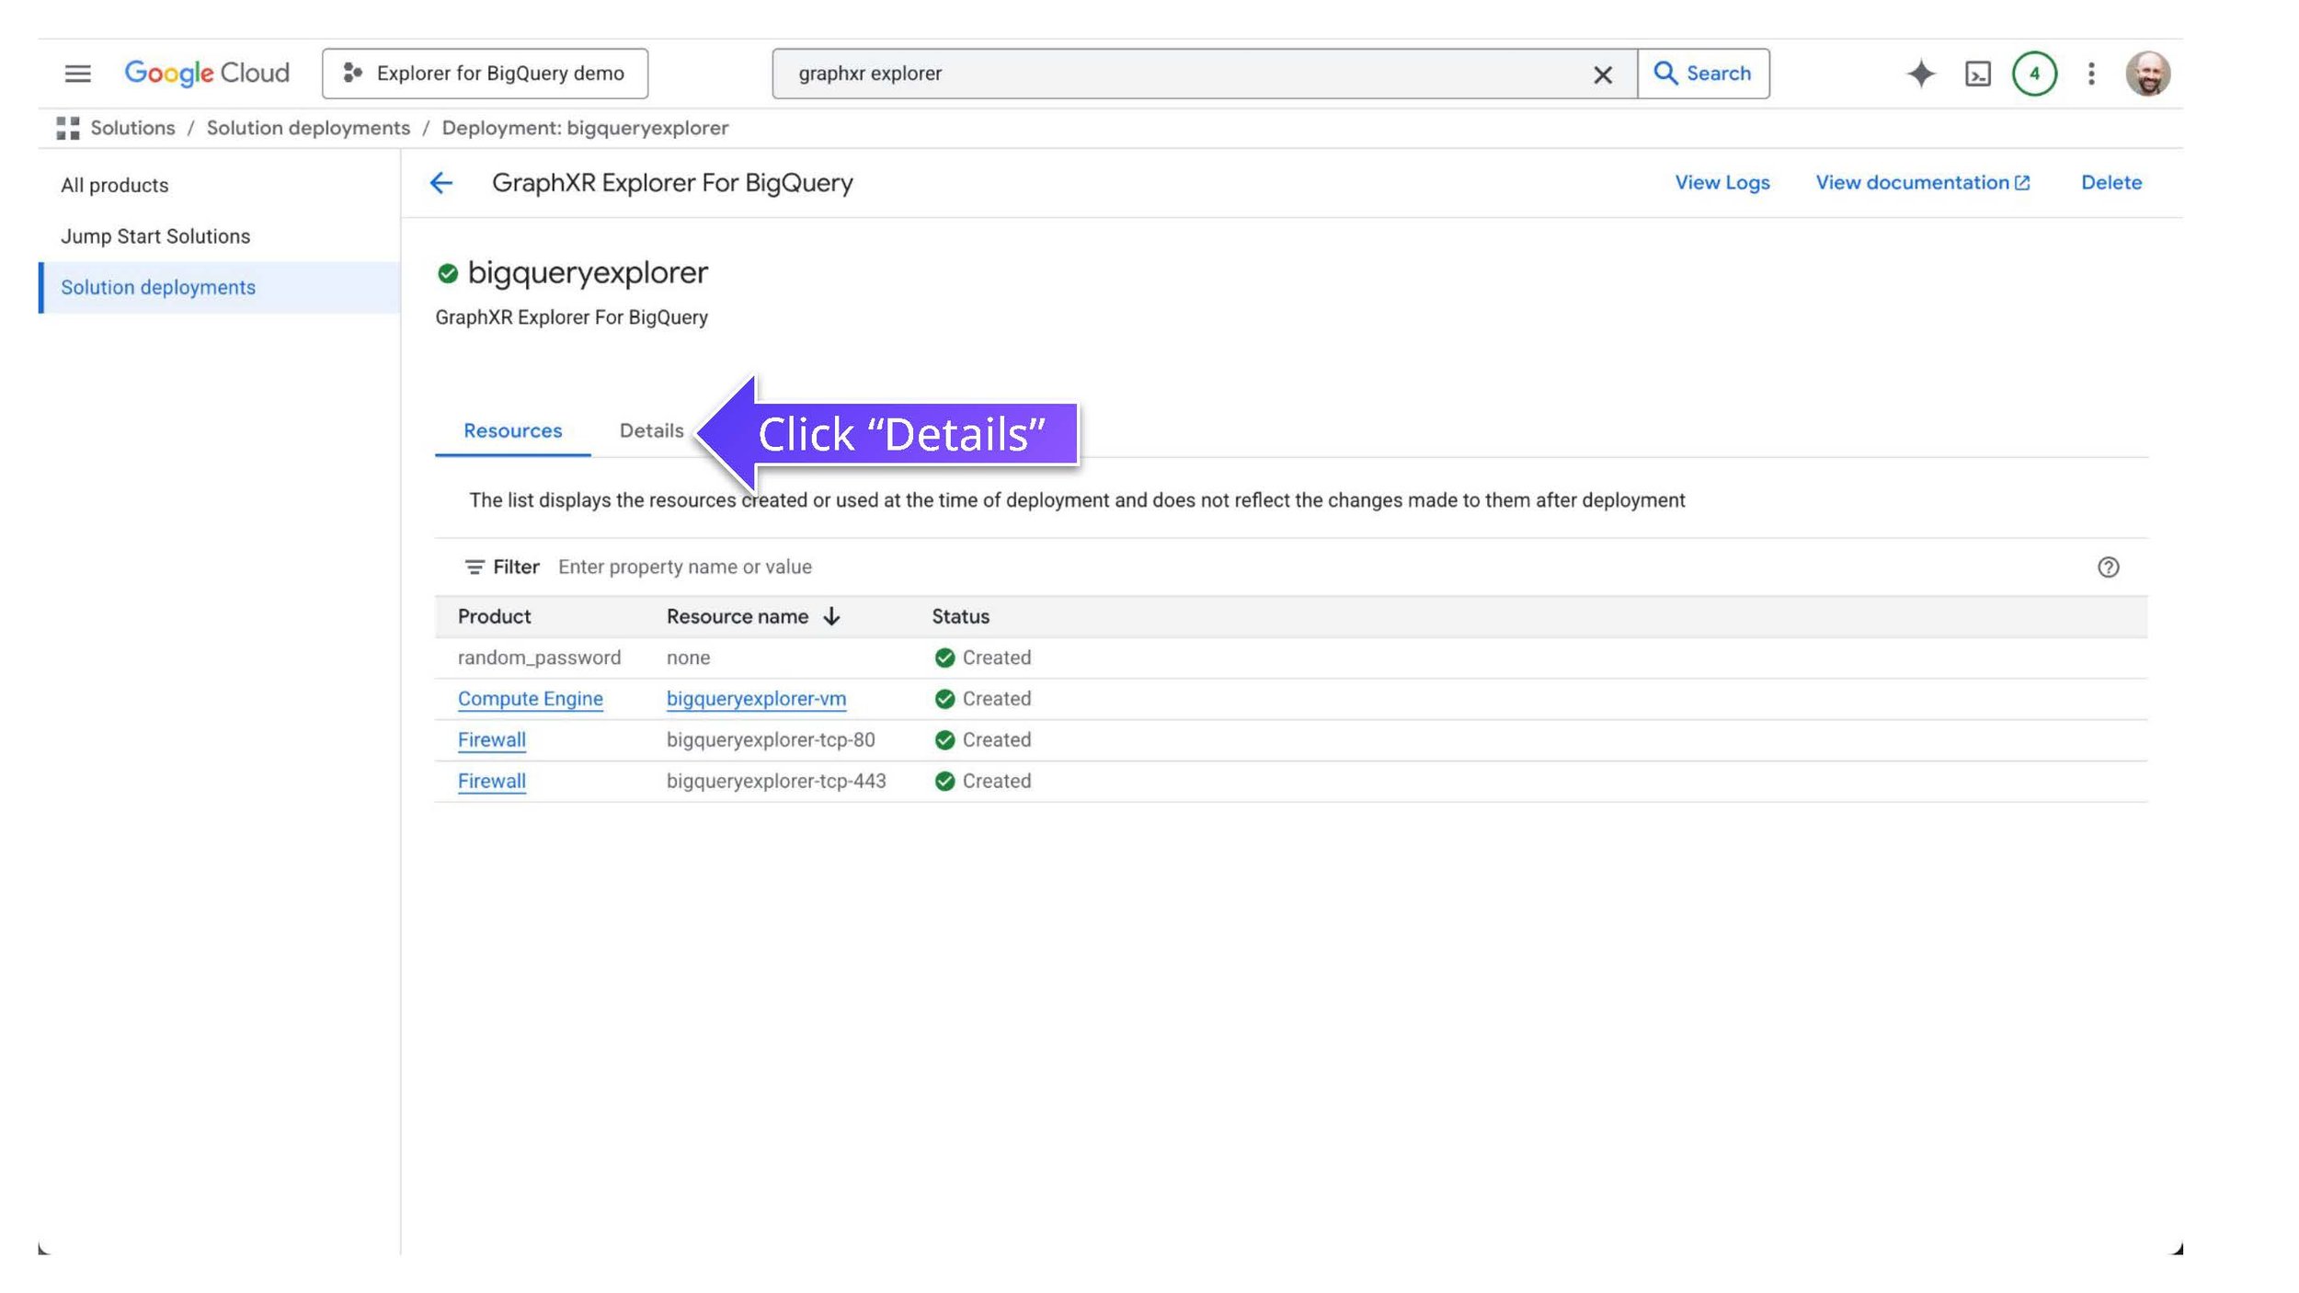Click the Delete deployment button

(2110, 182)
